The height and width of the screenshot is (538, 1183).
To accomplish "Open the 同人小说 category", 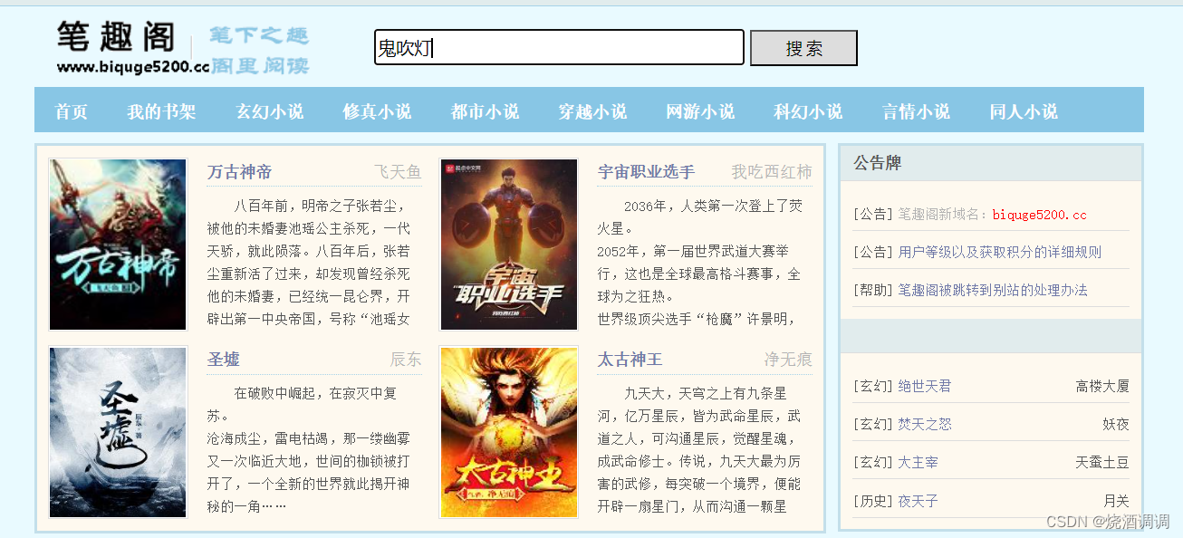I will pyautogui.click(x=1024, y=111).
